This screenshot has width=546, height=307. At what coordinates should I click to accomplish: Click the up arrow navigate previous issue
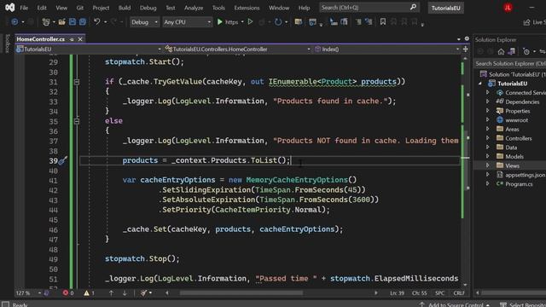point(111,293)
